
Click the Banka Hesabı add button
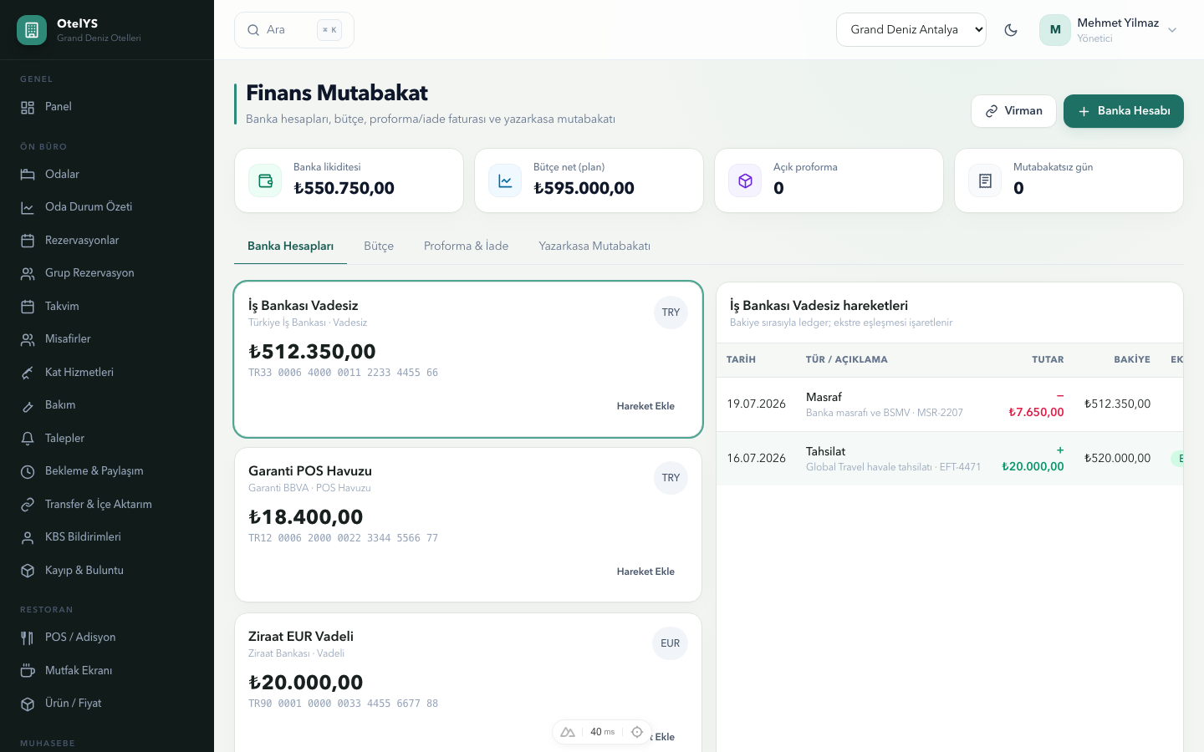[x=1123, y=111]
